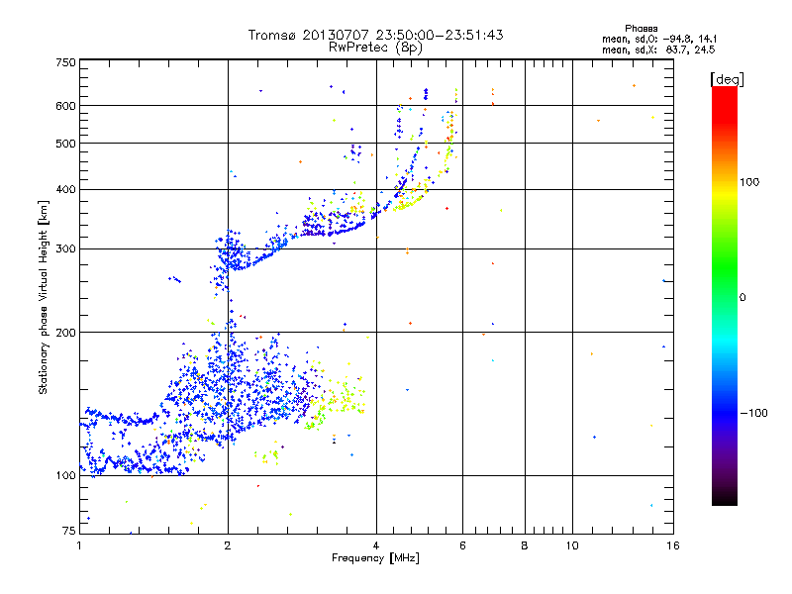Click the y-axis tick label '600'
The image size is (792, 594).
pyautogui.click(x=65, y=106)
